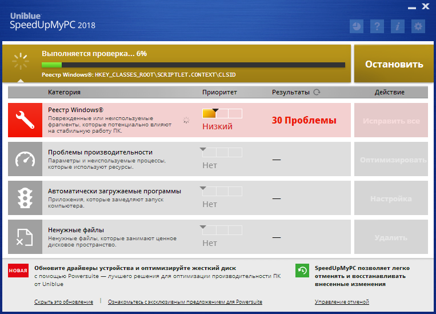Image resolution: width=436 pixels, height=314 pixels.
Task: Open help via the question mark icon
Action: [377, 26]
